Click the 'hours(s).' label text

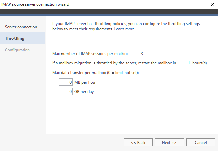(200, 63)
